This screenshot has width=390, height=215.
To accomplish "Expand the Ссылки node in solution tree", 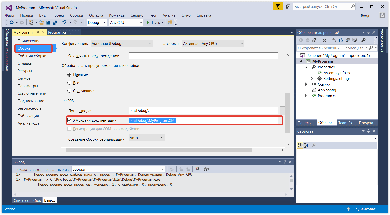I will pyautogui.click(x=306, y=84).
